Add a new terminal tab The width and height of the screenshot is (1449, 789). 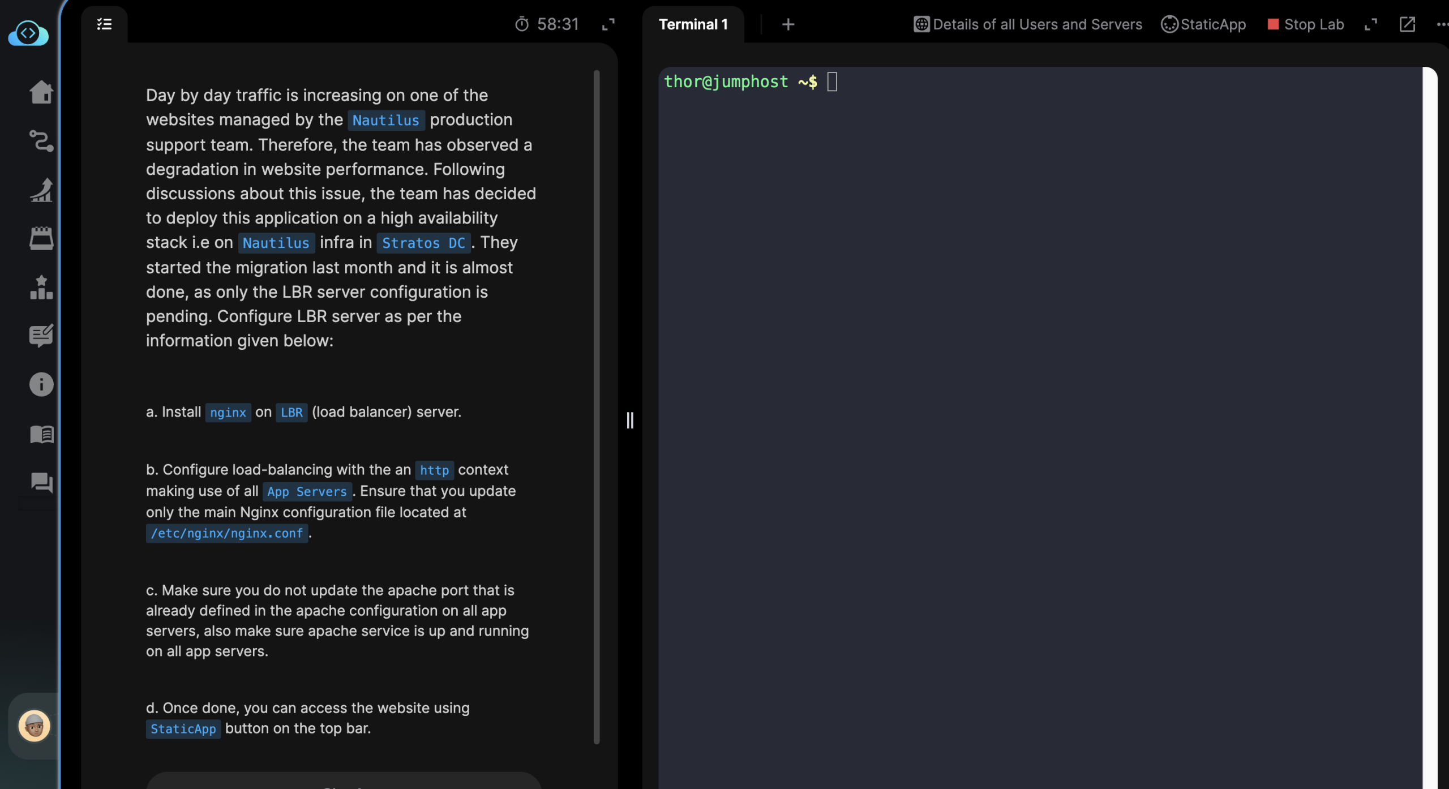[788, 24]
